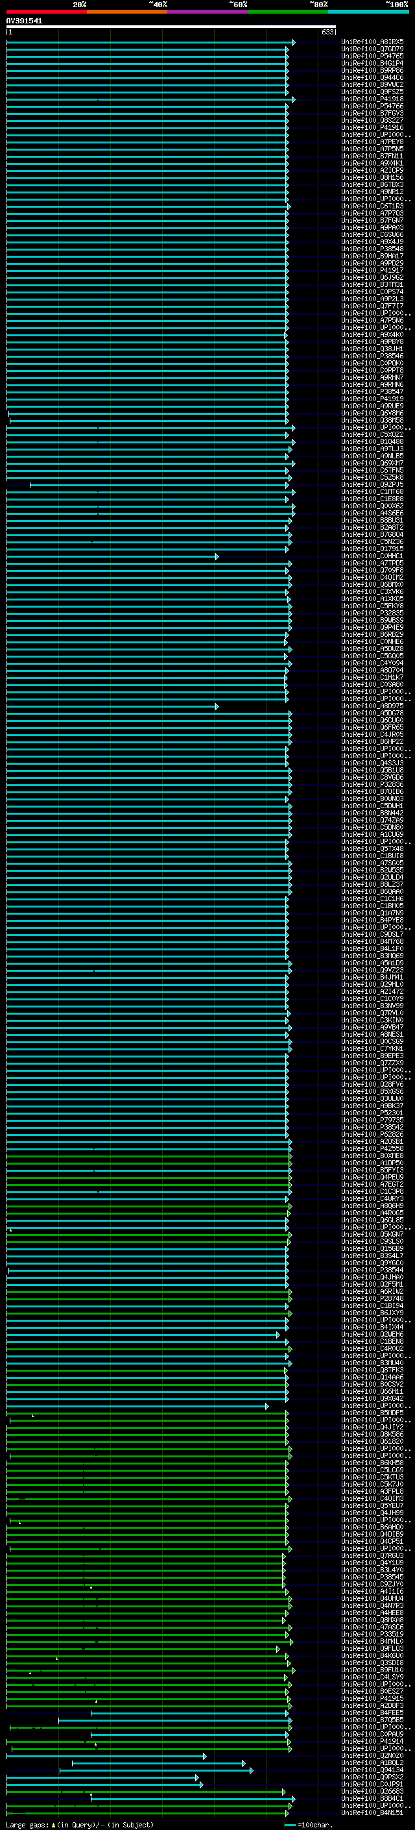
Task: Select hit UniRef100_P32836
Action: click(372, 785)
